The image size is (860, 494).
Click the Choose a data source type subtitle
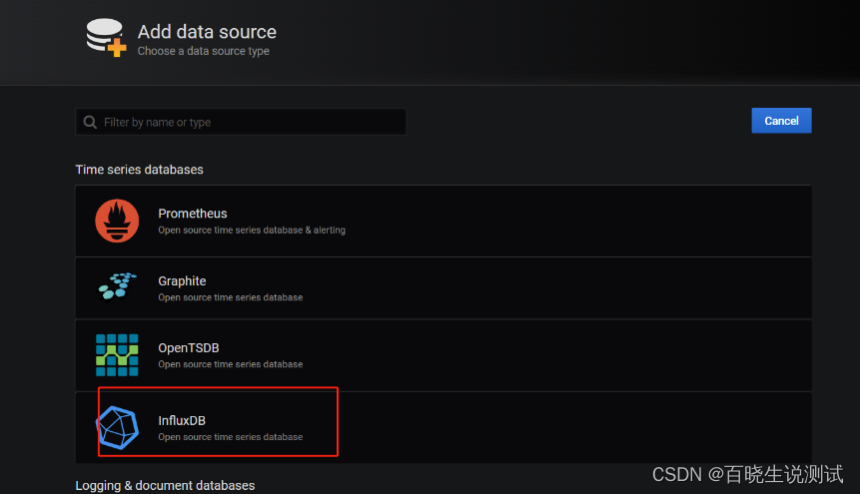click(204, 51)
